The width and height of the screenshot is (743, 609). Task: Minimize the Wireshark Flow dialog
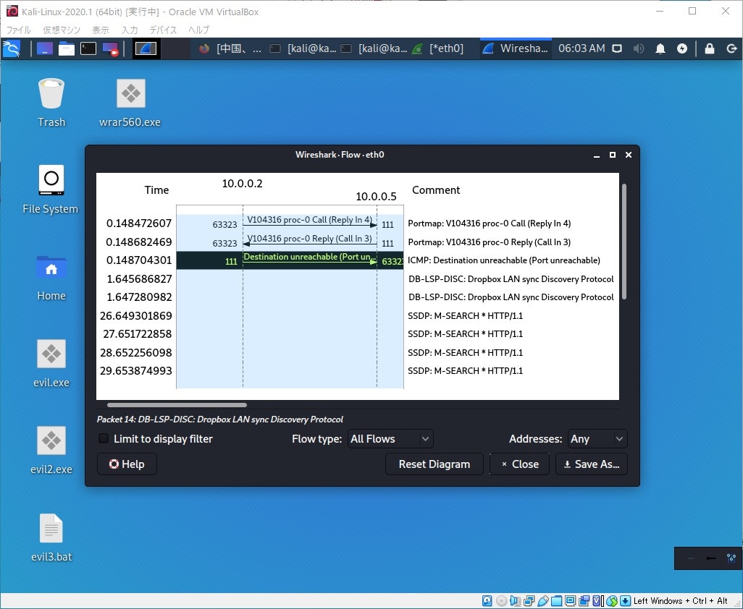[597, 155]
